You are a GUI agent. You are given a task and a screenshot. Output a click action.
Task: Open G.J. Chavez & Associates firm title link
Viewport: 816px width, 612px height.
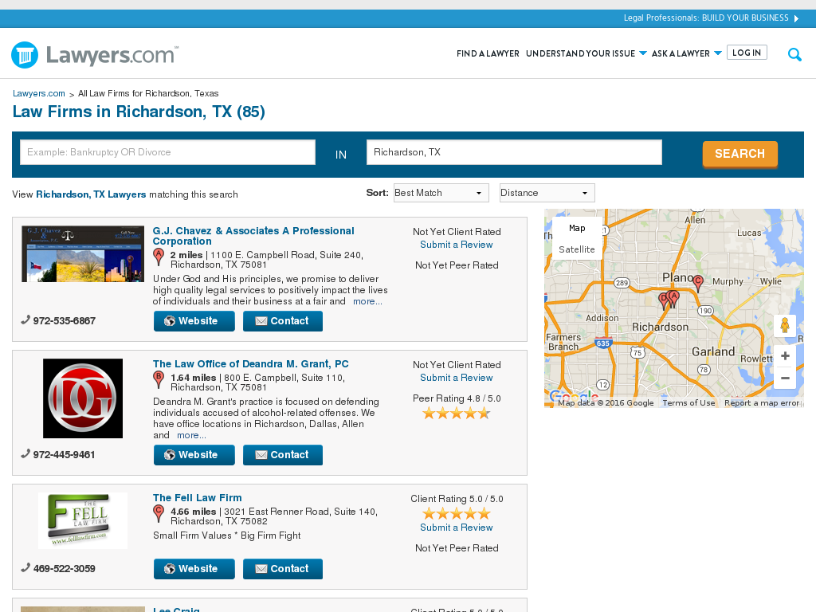tap(253, 236)
